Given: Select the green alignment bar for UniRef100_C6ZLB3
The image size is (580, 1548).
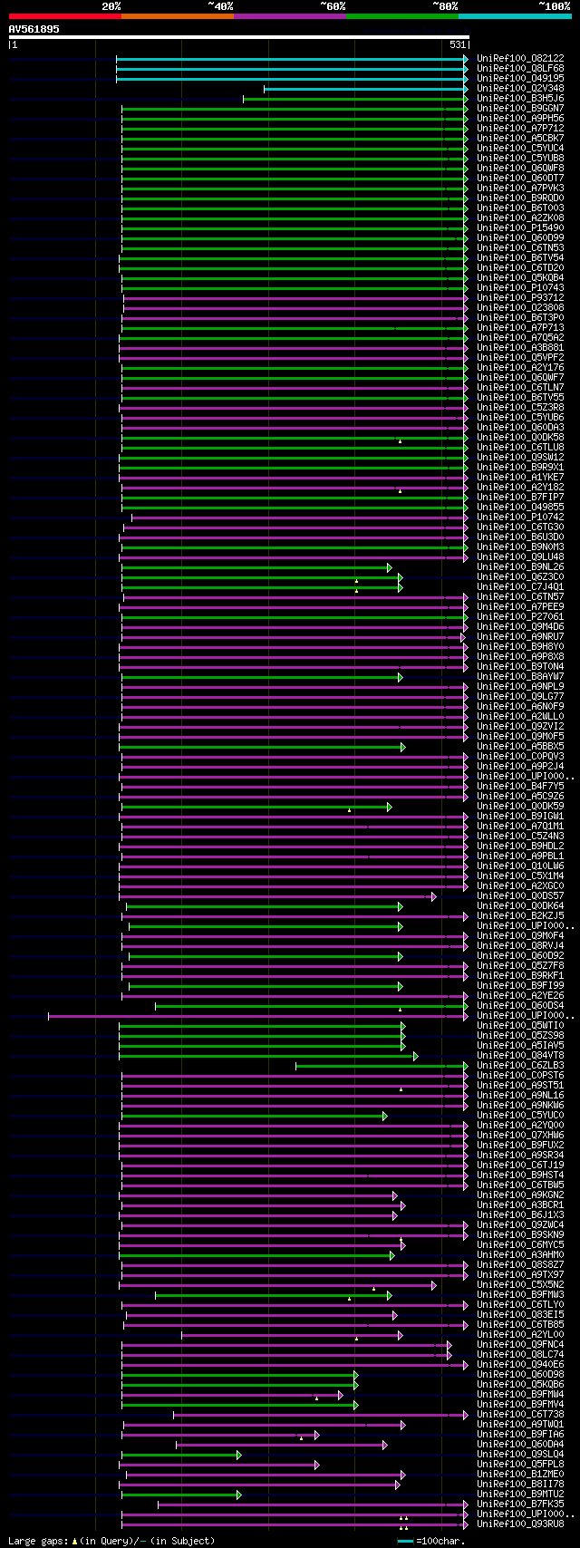Looking at the screenshot, I should pyautogui.click(x=382, y=1066).
